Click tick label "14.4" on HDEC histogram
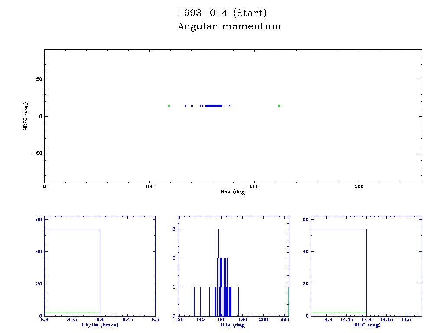The image size is (444, 333). click(x=367, y=320)
